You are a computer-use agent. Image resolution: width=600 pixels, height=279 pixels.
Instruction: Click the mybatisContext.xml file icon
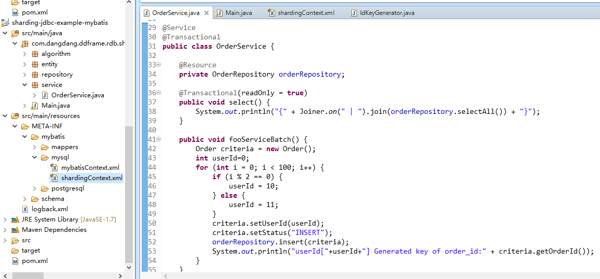coord(54,168)
